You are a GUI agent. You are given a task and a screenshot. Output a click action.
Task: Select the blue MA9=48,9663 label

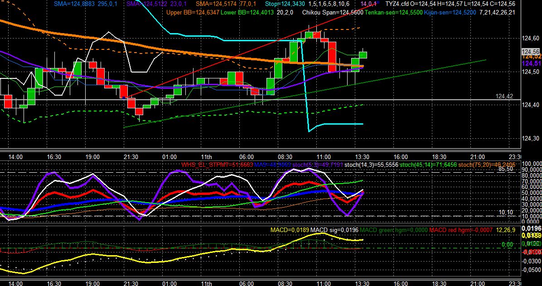(272, 165)
